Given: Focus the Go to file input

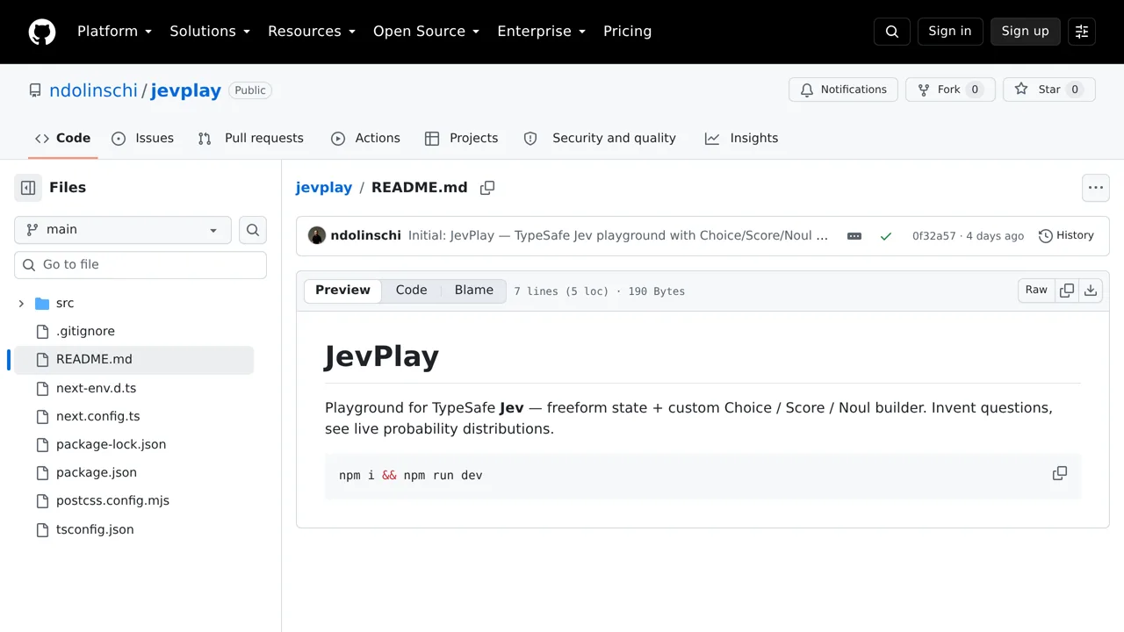Looking at the screenshot, I should tap(140, 265).
